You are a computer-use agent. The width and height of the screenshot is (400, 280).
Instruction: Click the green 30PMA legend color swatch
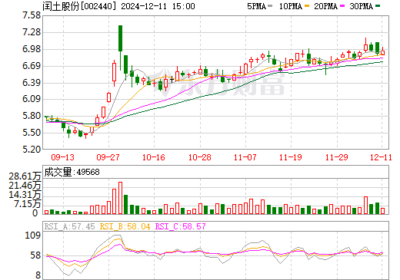tap(378, 6)
